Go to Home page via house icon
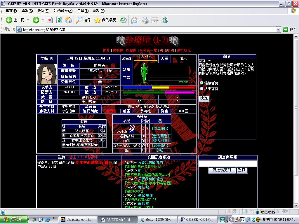This screenshot has height=224, width=299. click(68, 20)
